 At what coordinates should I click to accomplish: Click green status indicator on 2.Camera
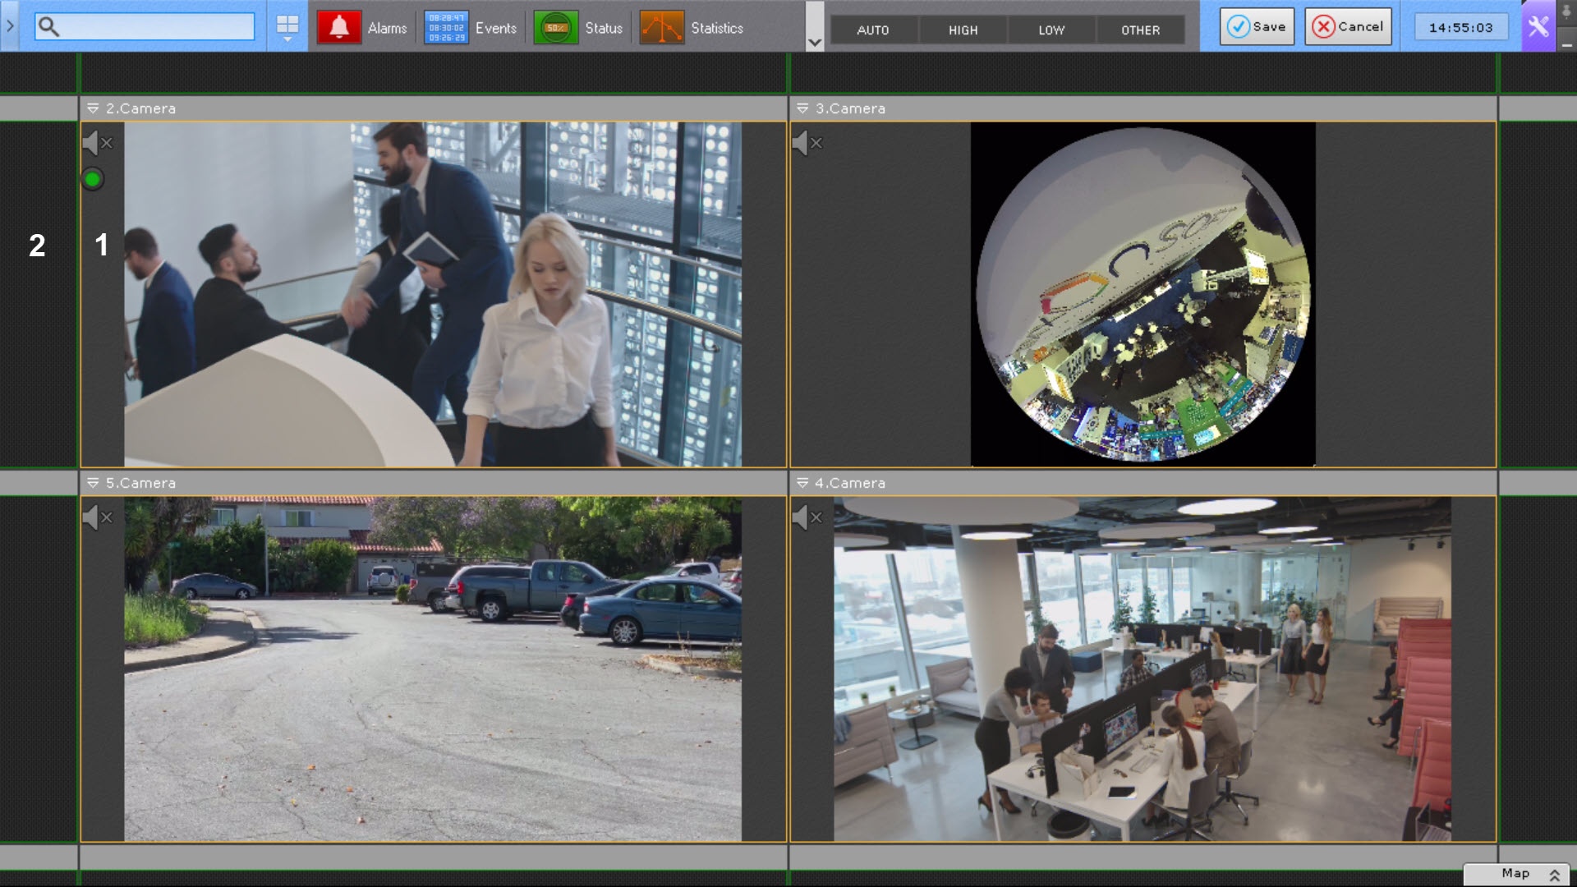coord(93,179)
